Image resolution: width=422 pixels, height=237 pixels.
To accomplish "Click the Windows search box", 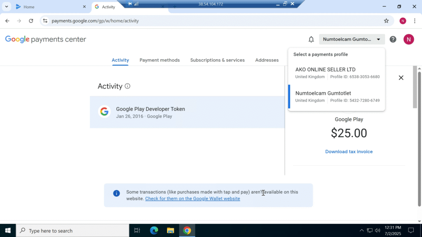I will coord(73,230).
